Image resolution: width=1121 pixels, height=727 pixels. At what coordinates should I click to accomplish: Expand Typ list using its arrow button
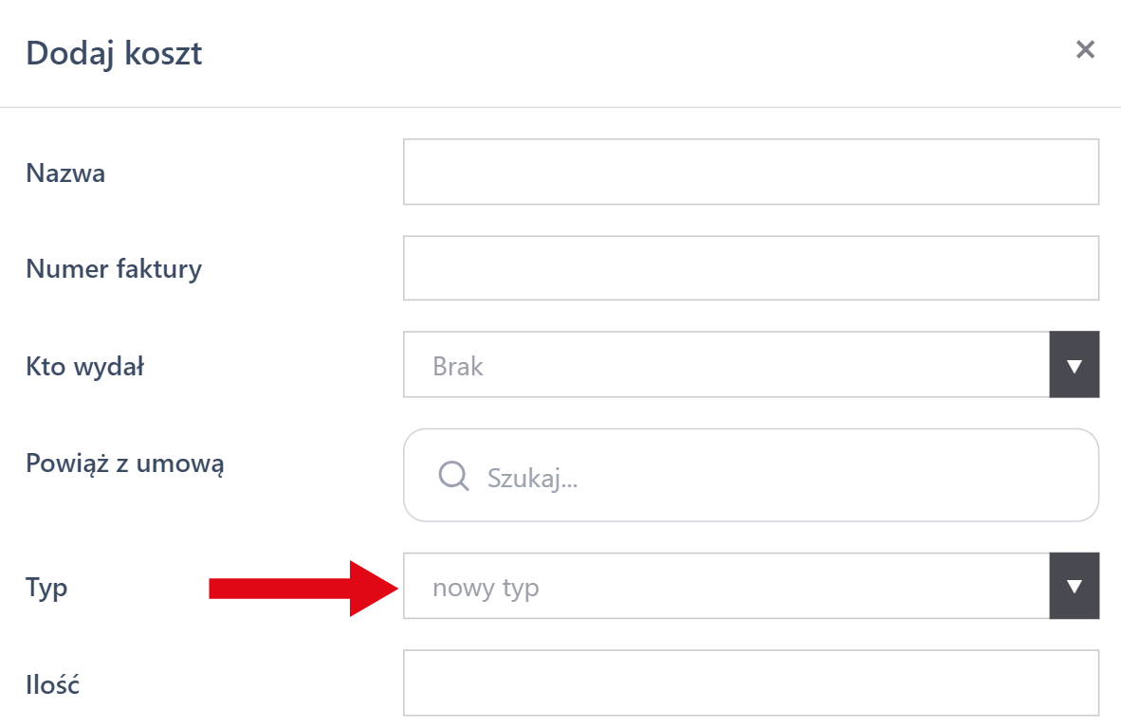1074,587
